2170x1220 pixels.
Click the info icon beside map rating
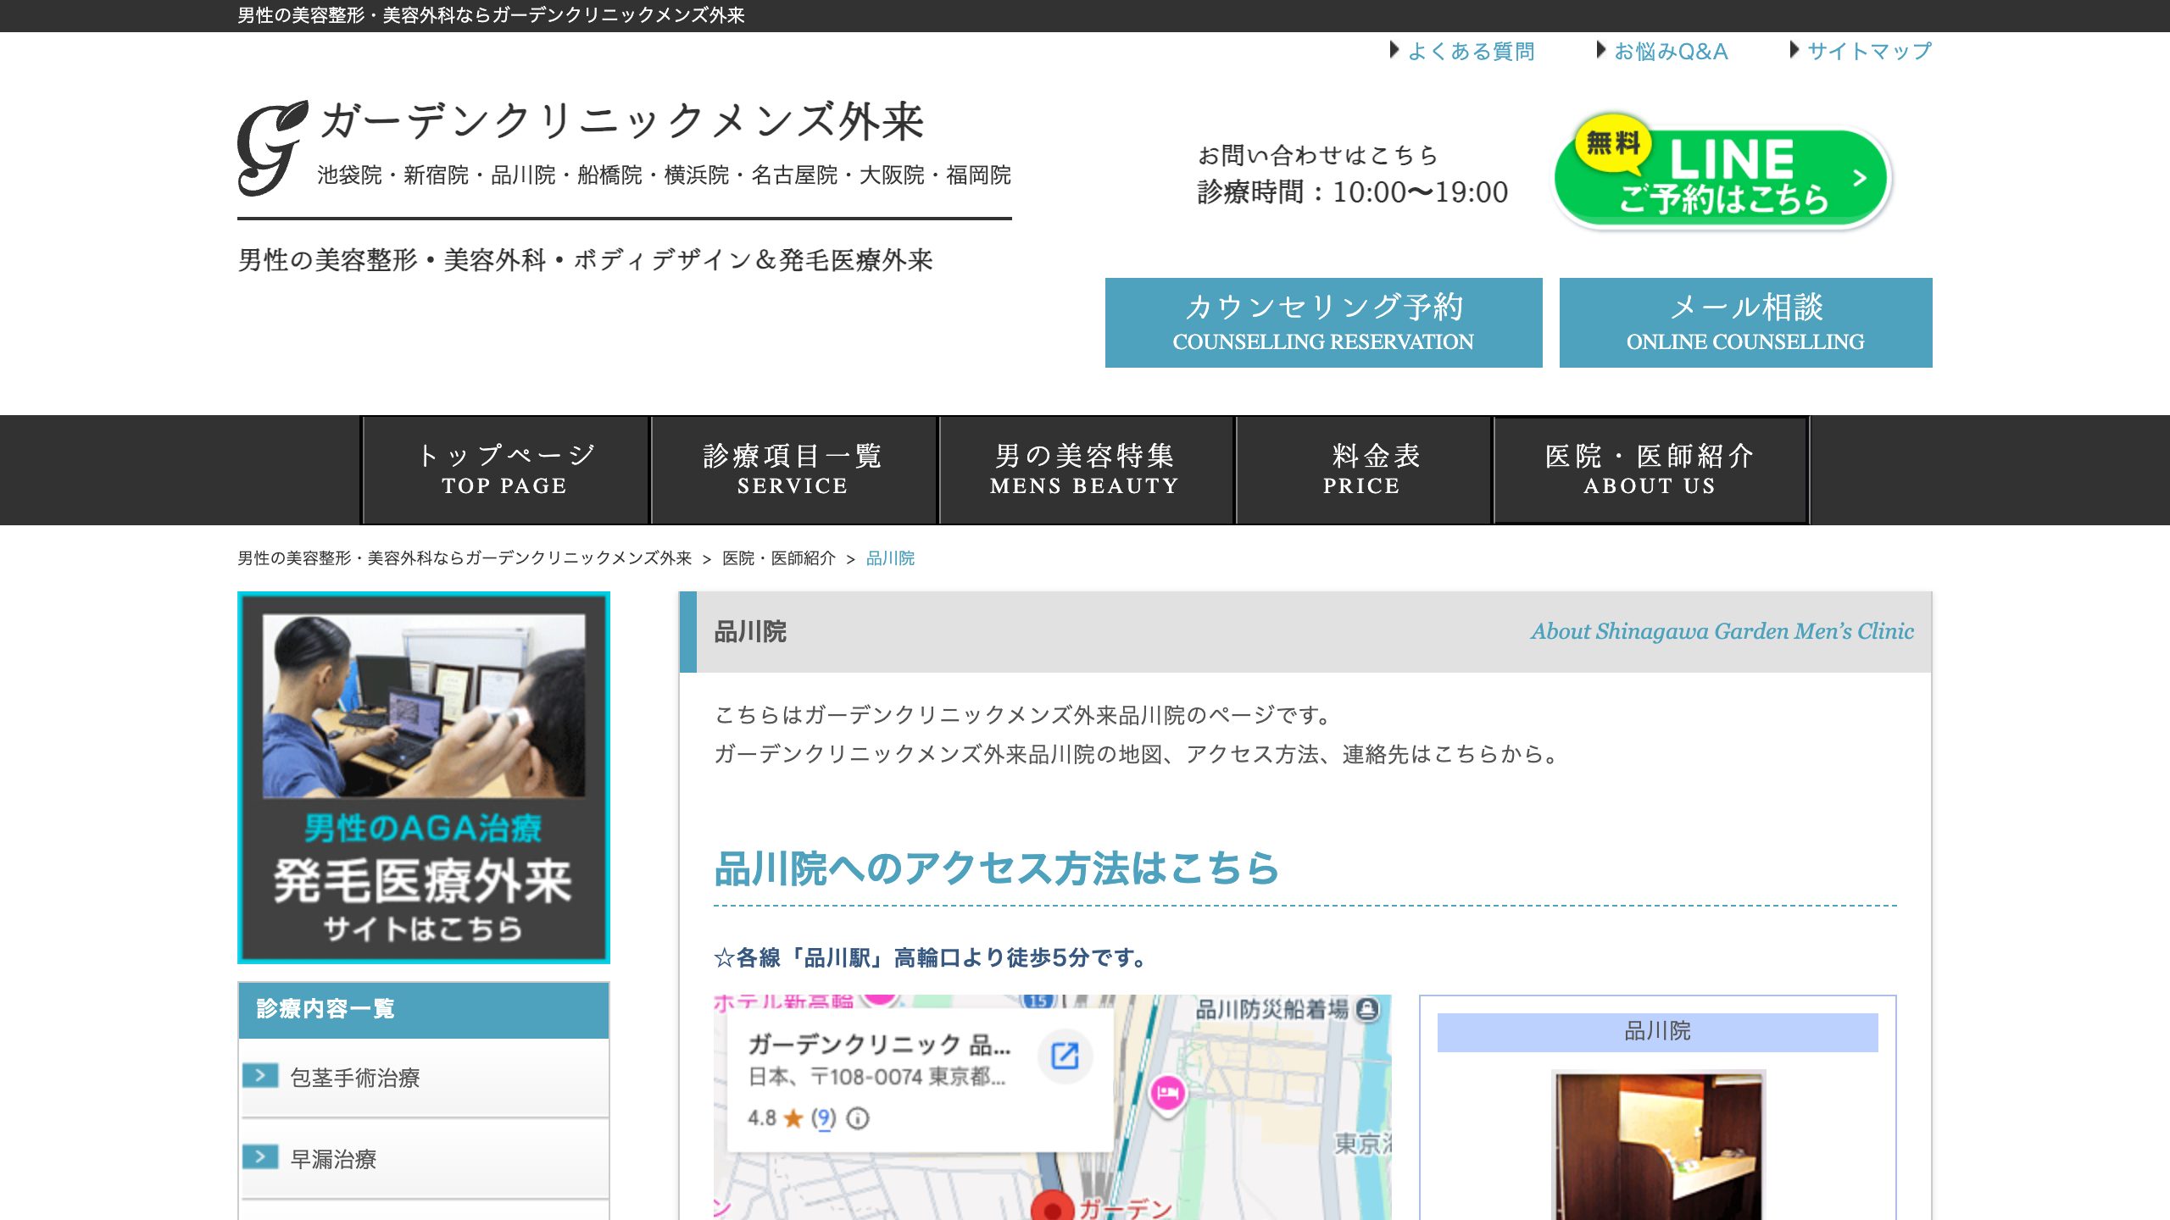point(858,1118)
